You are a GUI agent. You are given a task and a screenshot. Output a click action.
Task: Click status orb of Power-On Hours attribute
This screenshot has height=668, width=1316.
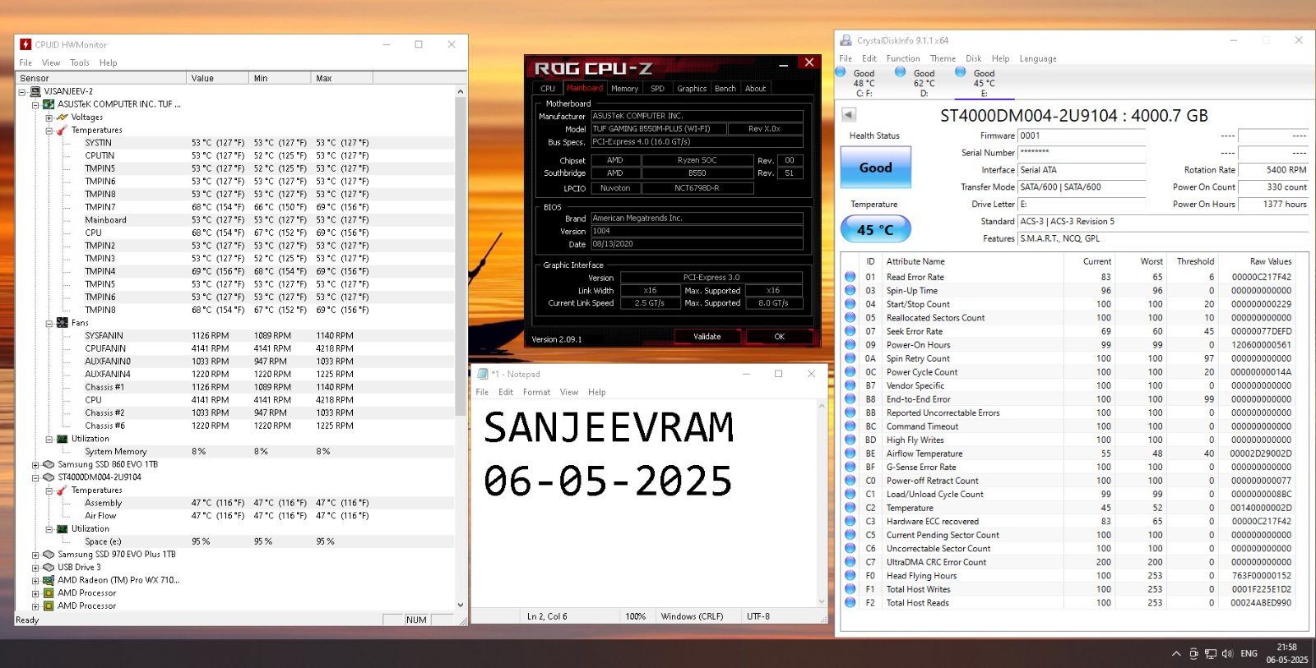coord(850,344)
